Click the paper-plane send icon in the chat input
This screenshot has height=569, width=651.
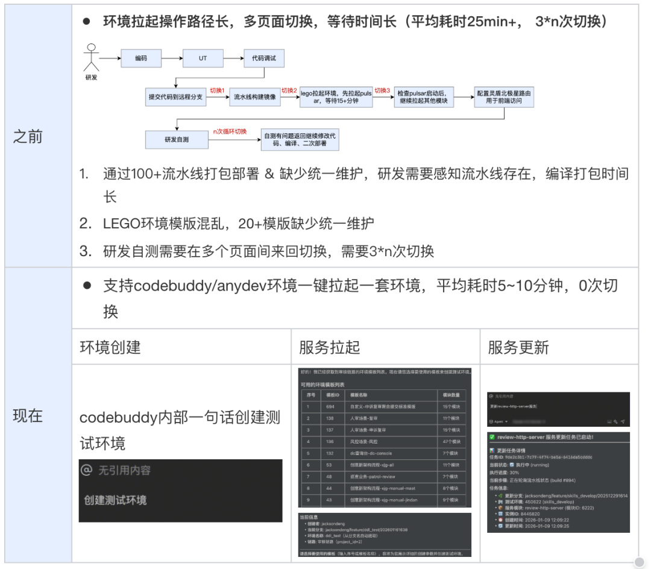coord(623,421)
